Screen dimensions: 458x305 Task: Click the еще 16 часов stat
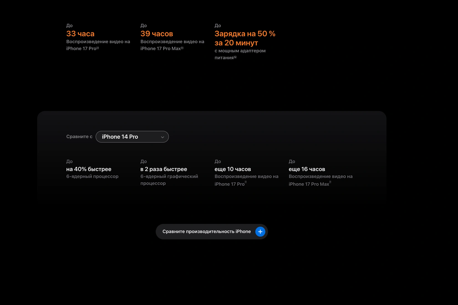307,169
